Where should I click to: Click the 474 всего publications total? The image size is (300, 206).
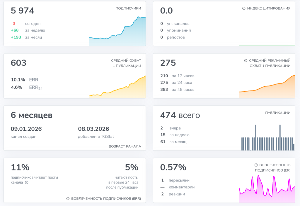[180, 115]
